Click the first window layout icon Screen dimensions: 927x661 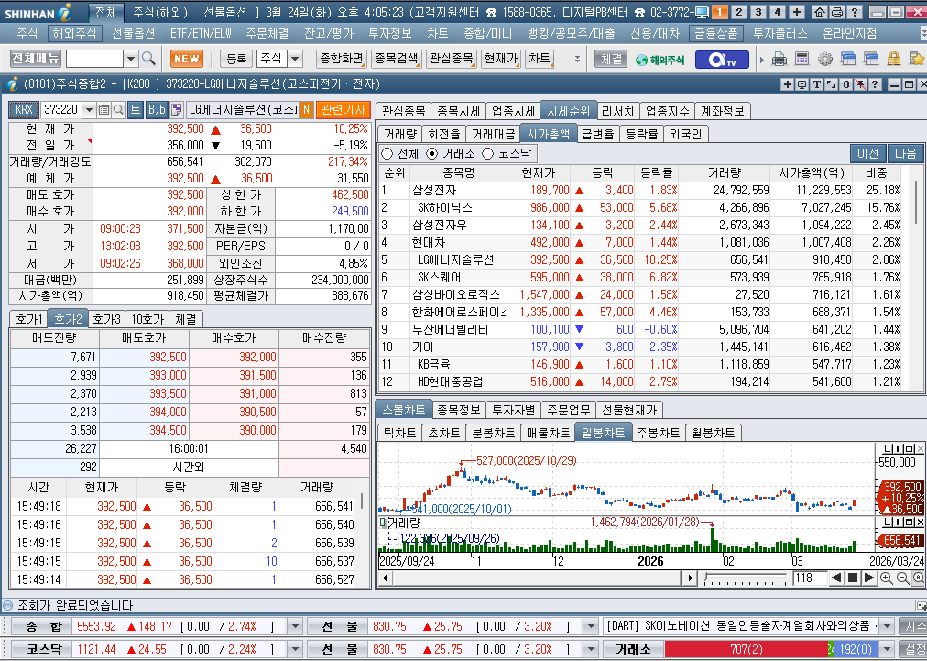(848, 58)
